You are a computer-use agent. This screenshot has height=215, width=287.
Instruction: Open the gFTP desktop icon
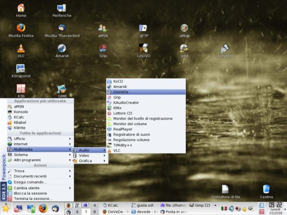(143, 28)
